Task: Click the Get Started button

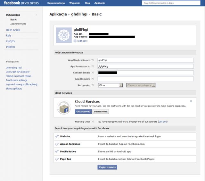Action: point(83,112)
